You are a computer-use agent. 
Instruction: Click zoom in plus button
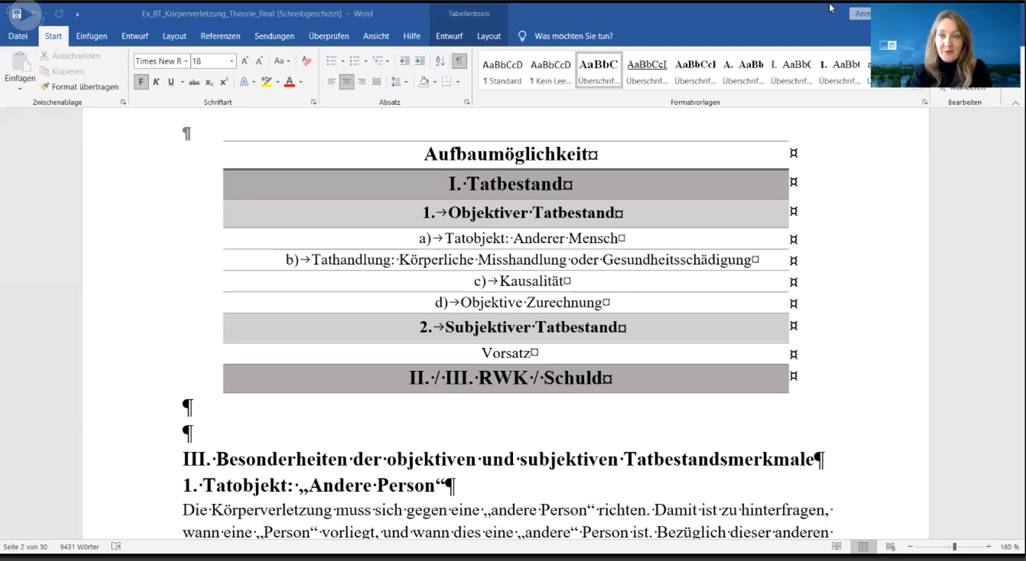988,547
